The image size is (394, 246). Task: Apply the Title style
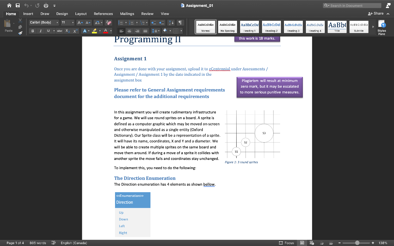point(337,27)
